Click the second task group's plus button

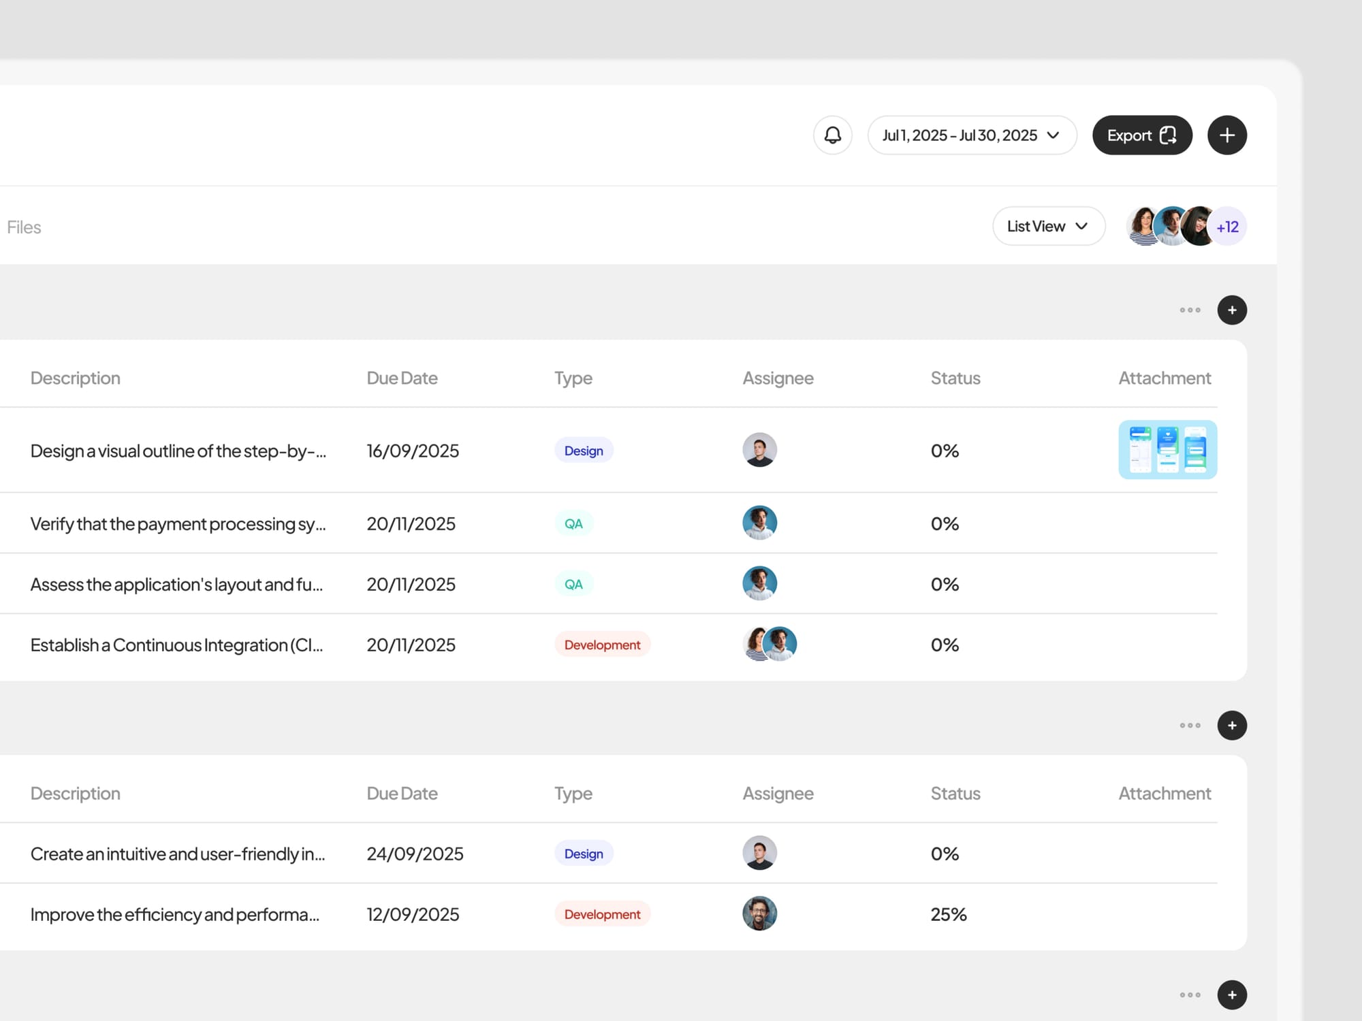pyautogui.click(x=1231, y=726)
